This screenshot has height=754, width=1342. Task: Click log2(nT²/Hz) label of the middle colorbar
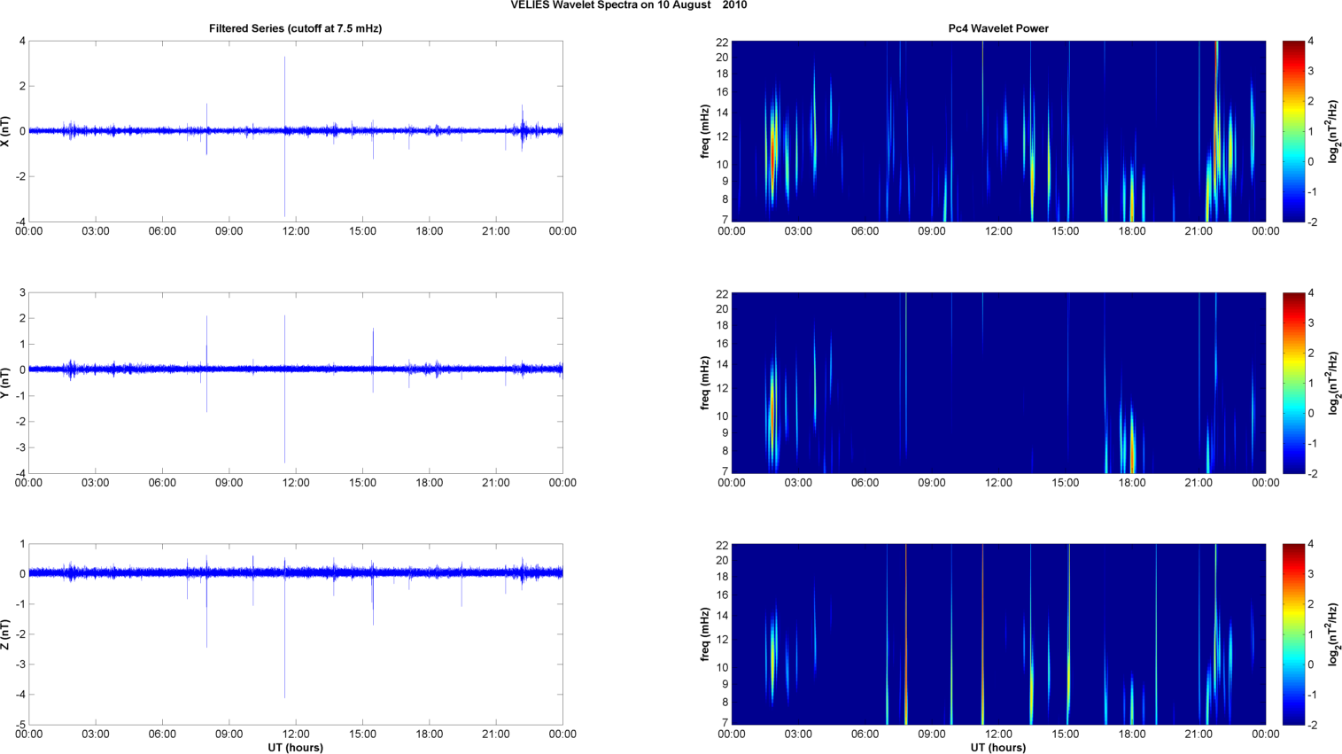click(1333, 383)
